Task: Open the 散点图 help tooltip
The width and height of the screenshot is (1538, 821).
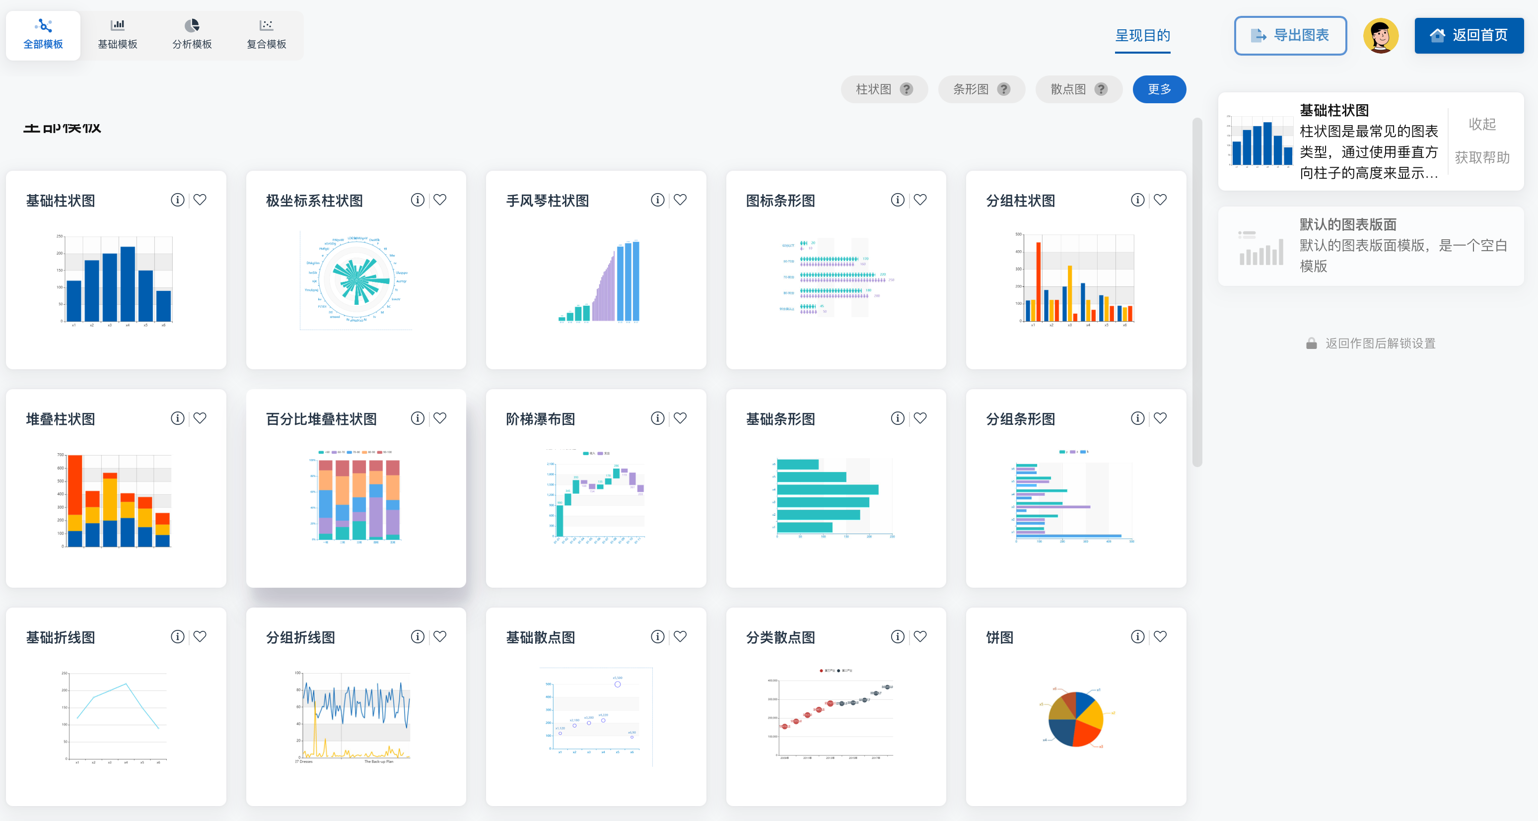Action: (x=1101, y=89)
